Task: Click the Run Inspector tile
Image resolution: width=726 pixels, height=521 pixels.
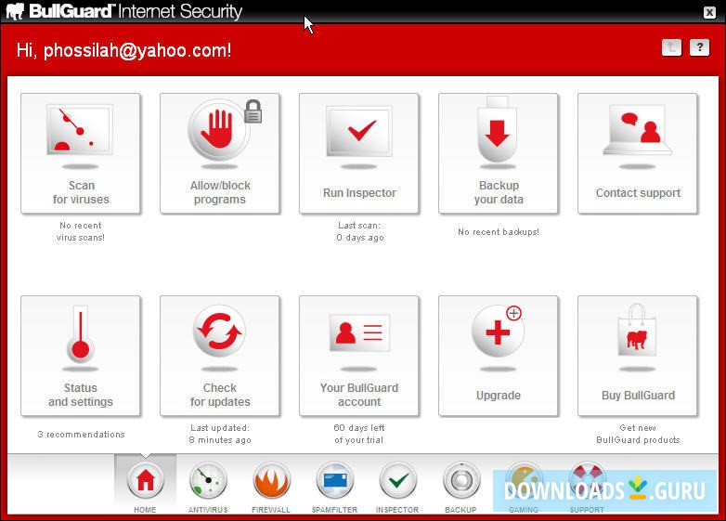Action: point(359,153)
